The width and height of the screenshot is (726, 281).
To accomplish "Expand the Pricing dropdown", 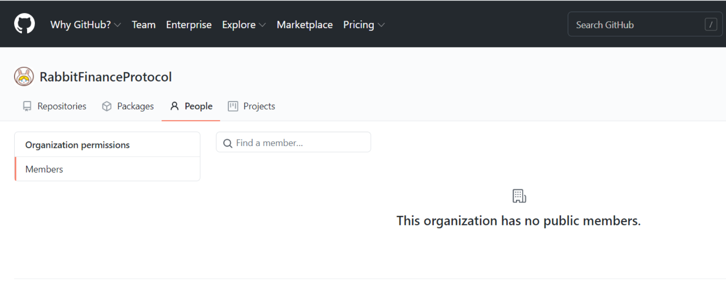I will click(363, 25).
